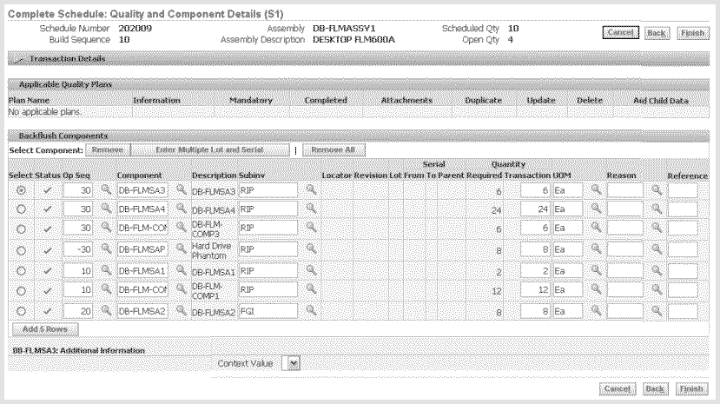Click the Reference field for DB-FLMSA2 row

coord(683,311)
